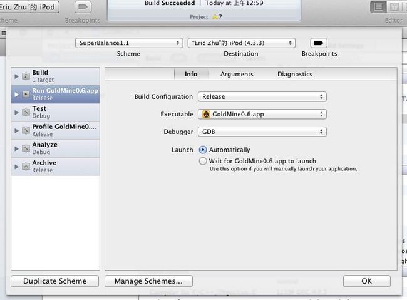Select the Standard editor view icon

click(x=378, y=7)
